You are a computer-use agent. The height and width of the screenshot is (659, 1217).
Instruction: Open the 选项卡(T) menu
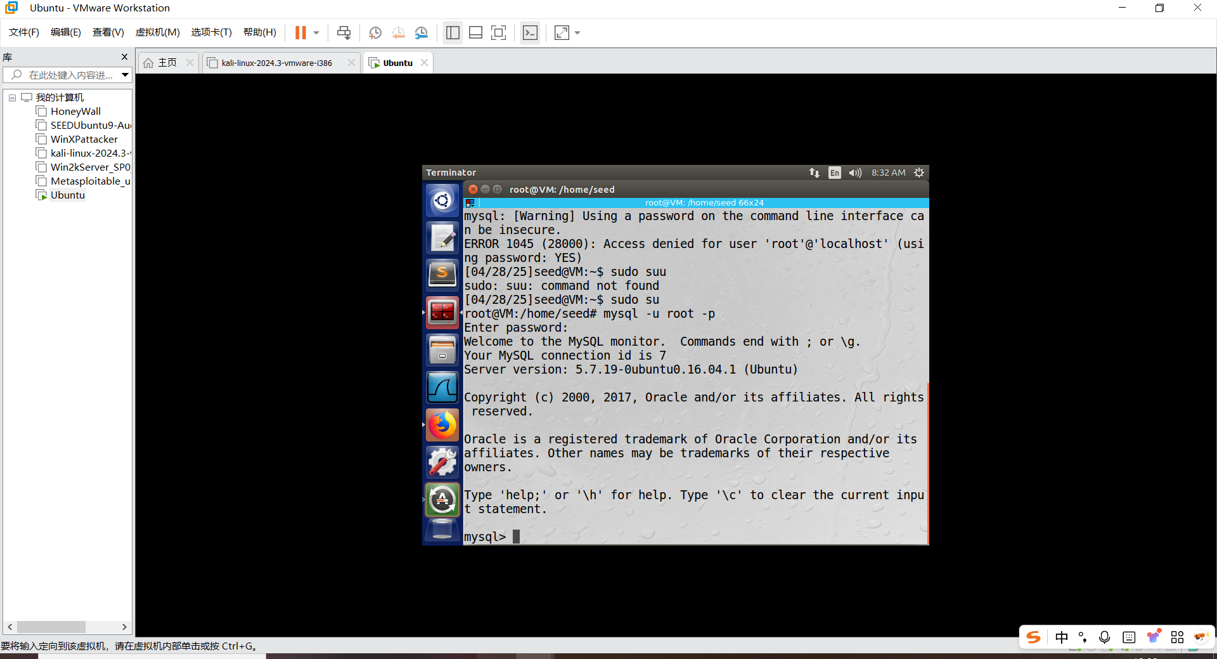tap(212, 32)
